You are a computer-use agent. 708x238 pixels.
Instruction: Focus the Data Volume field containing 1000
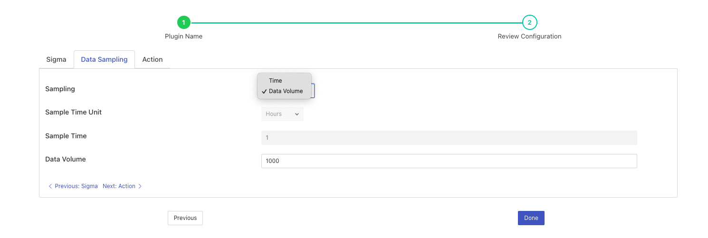(x=449, y=161)
